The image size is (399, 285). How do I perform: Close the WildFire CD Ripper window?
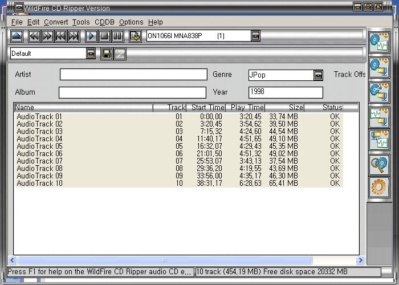coord(378,7)
